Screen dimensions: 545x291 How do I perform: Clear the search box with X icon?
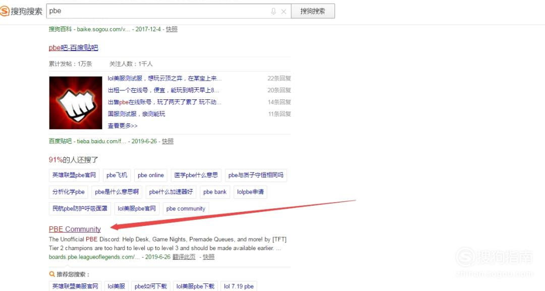284,12
